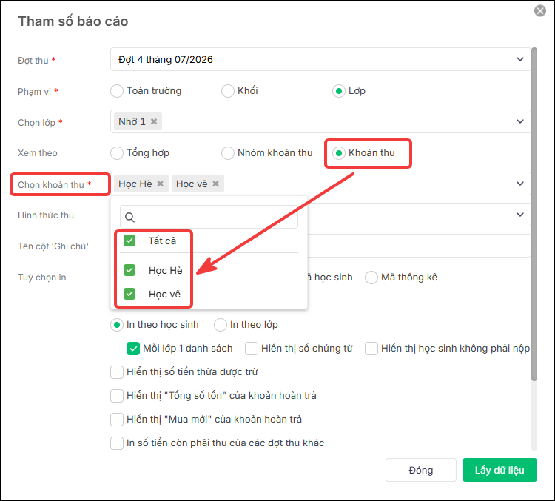This screenshot has width=555, height=501.
Task: Click the Hình thức thu label
Action: [46, 215]
